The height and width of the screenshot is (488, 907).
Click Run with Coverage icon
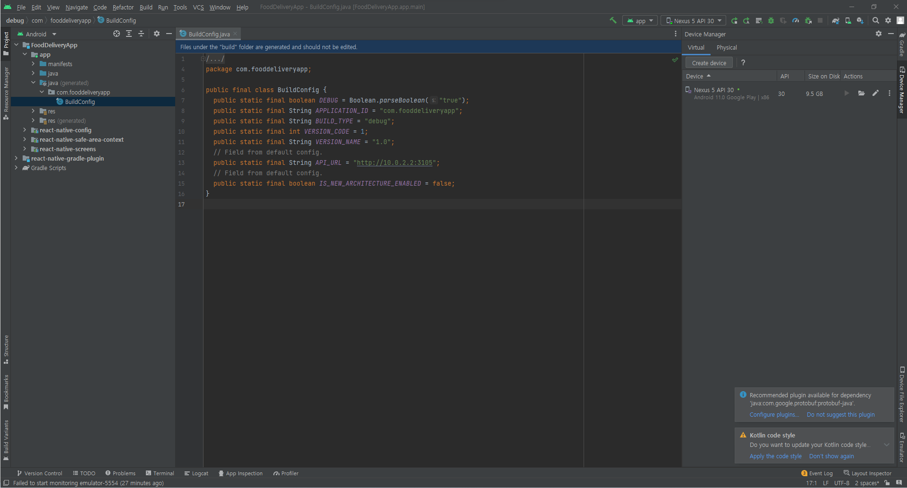tap(783, 21)
